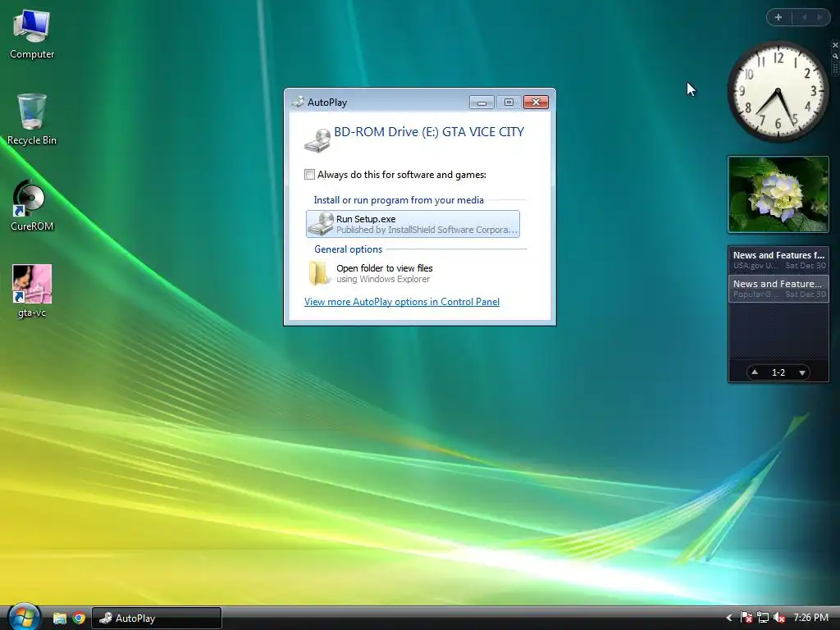Open clock gadget options wrench
The width and height of the screenshot is (840, 630).
pyautogui.click(x=835, y=56)
